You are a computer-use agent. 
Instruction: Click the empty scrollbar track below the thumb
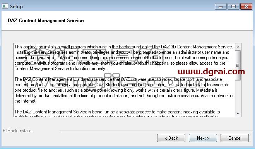(x=238, y=95)
